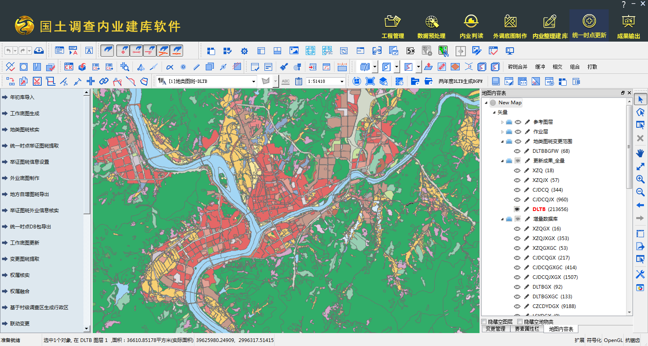Click the 相交 button
This screenshot has width=648, height=346.
pos(557,67)
